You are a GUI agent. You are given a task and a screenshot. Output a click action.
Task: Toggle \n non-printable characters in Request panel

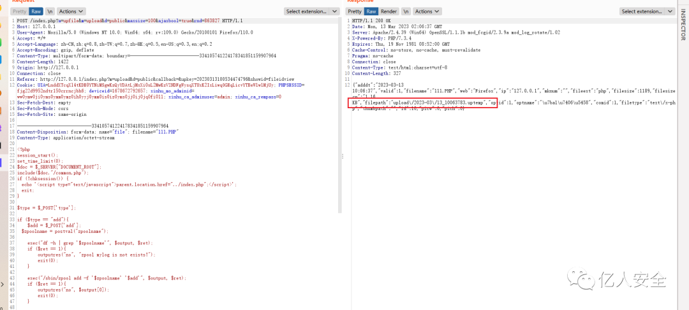coord(50,11)
